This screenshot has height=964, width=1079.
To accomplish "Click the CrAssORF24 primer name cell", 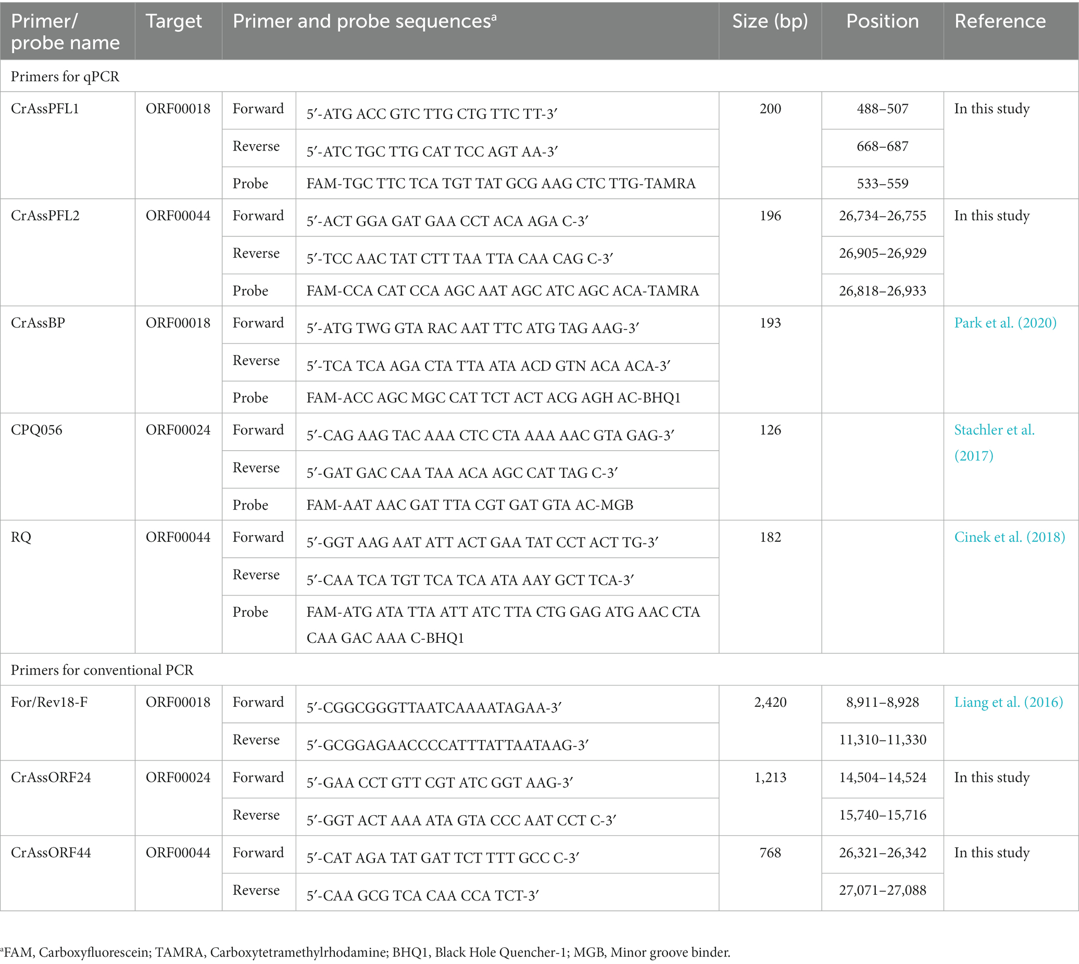I will [x=67, y=799].
